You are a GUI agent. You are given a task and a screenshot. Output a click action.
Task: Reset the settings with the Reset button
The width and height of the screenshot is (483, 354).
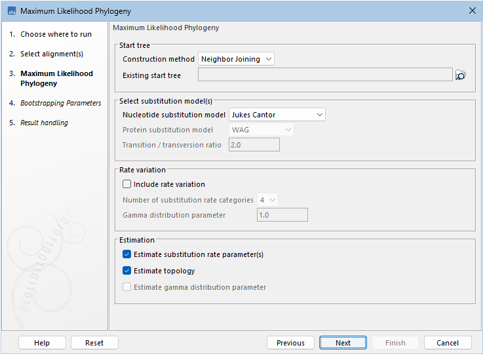94,343
